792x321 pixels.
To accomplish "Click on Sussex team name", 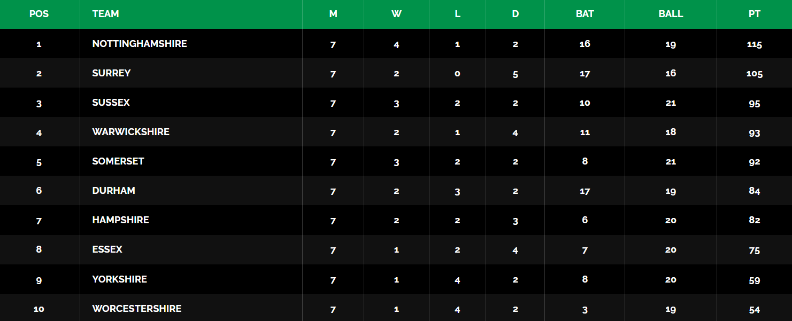I will pos(111,103).
